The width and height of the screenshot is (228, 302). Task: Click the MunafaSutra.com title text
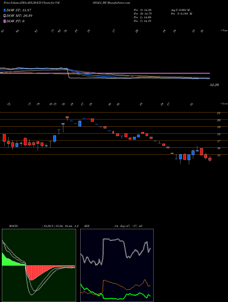click(119, 3)
